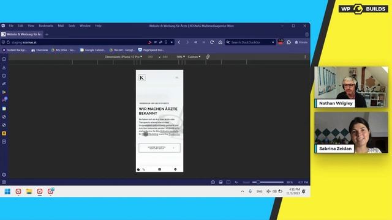Rotate the device viewport orientation
Screen dimensions: 392x220
(x=208, y=57)
